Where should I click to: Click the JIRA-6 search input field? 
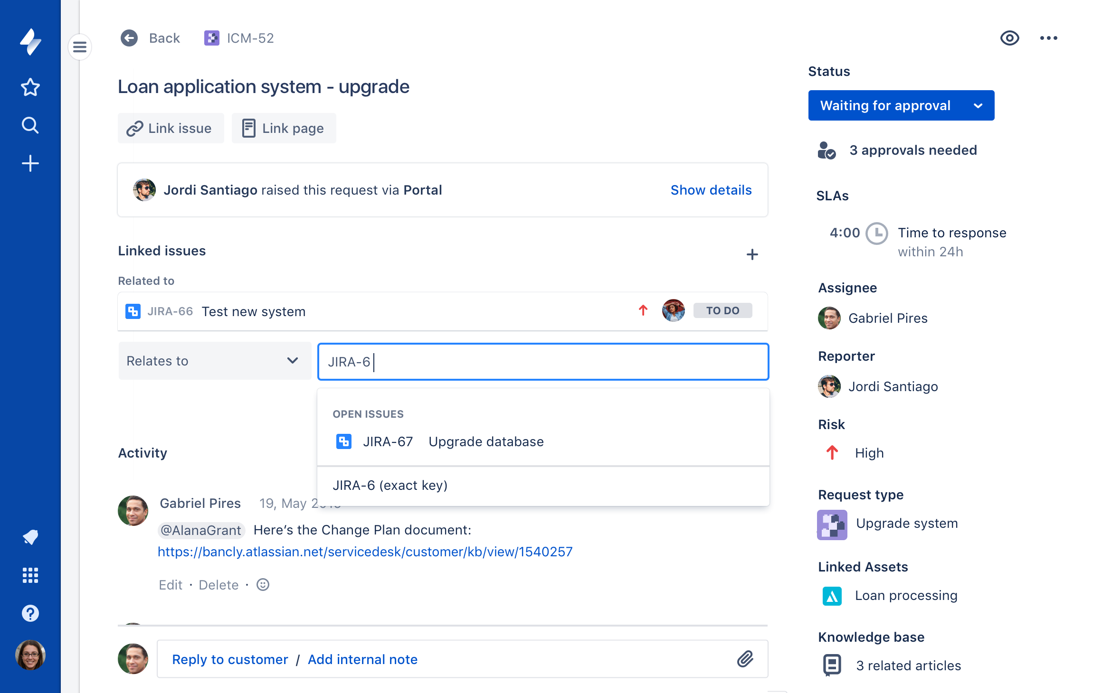pyautogui.click(x=543, y=362)
